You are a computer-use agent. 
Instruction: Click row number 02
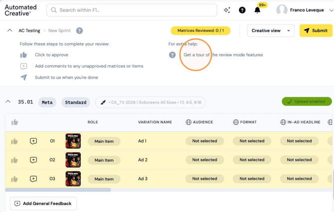[x=52, y=160]
